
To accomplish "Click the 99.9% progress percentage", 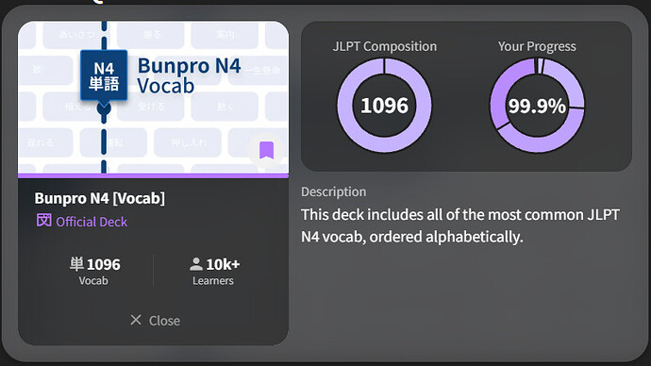I will pos(537,106).
